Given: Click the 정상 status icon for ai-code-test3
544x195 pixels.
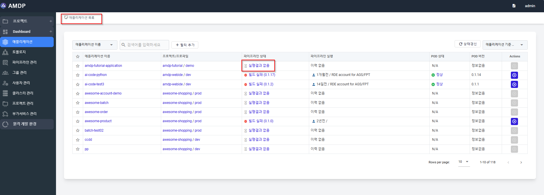Looking at the screenshot, I should (x=433, y=84).
